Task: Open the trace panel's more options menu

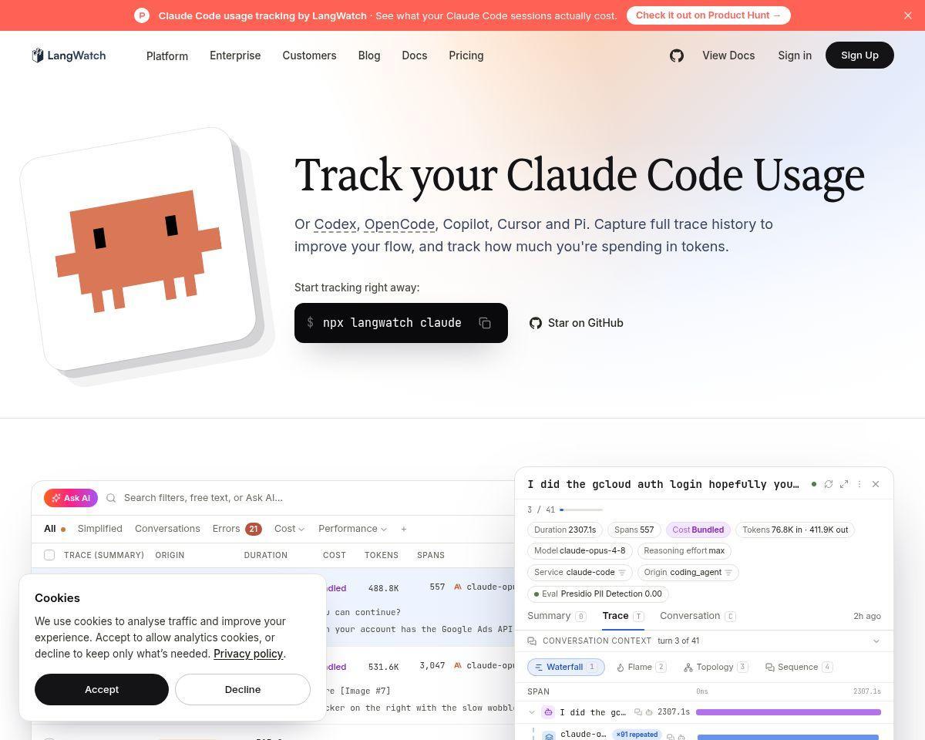Action: tap(859, 484)
